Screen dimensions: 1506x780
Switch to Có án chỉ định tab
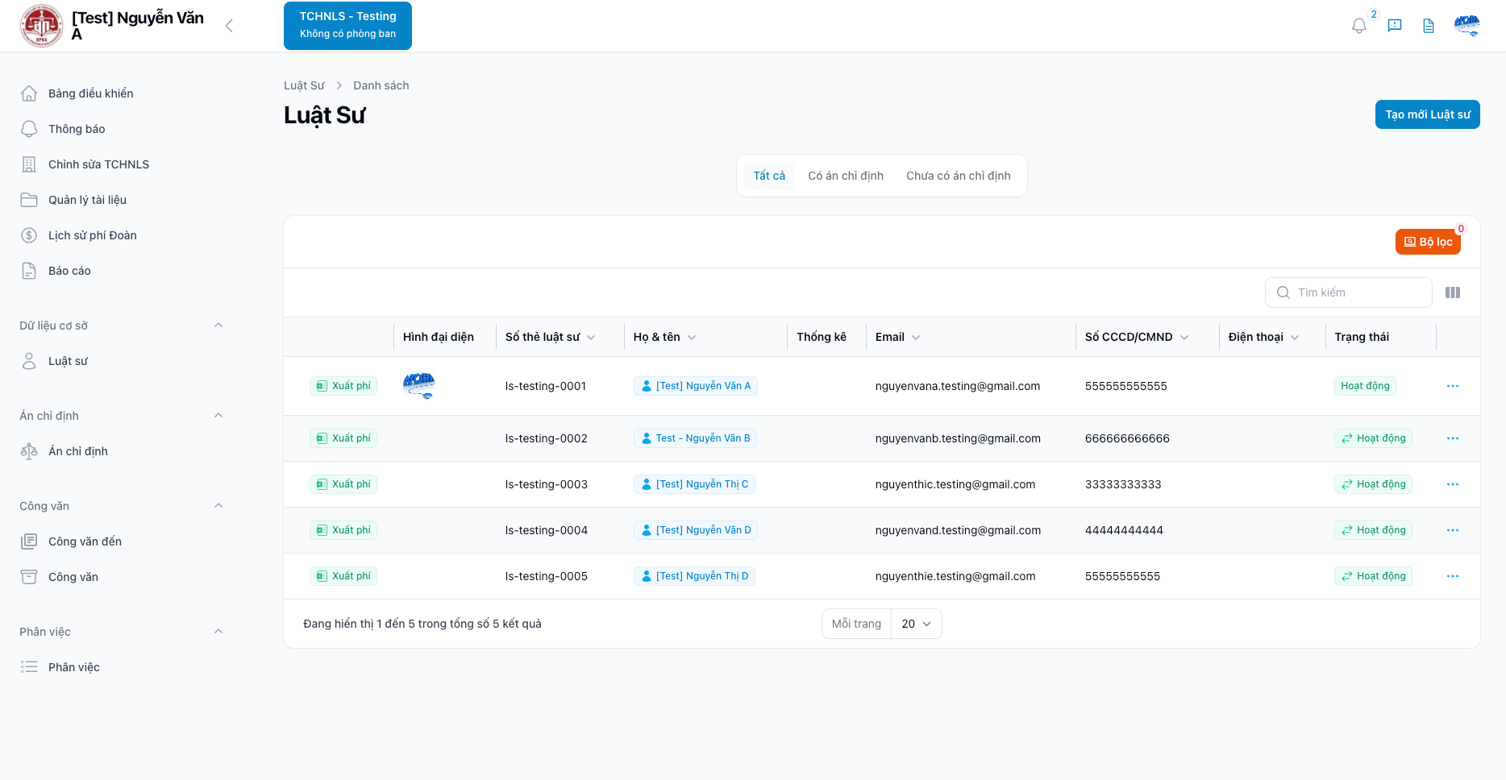tap(845, 176)
